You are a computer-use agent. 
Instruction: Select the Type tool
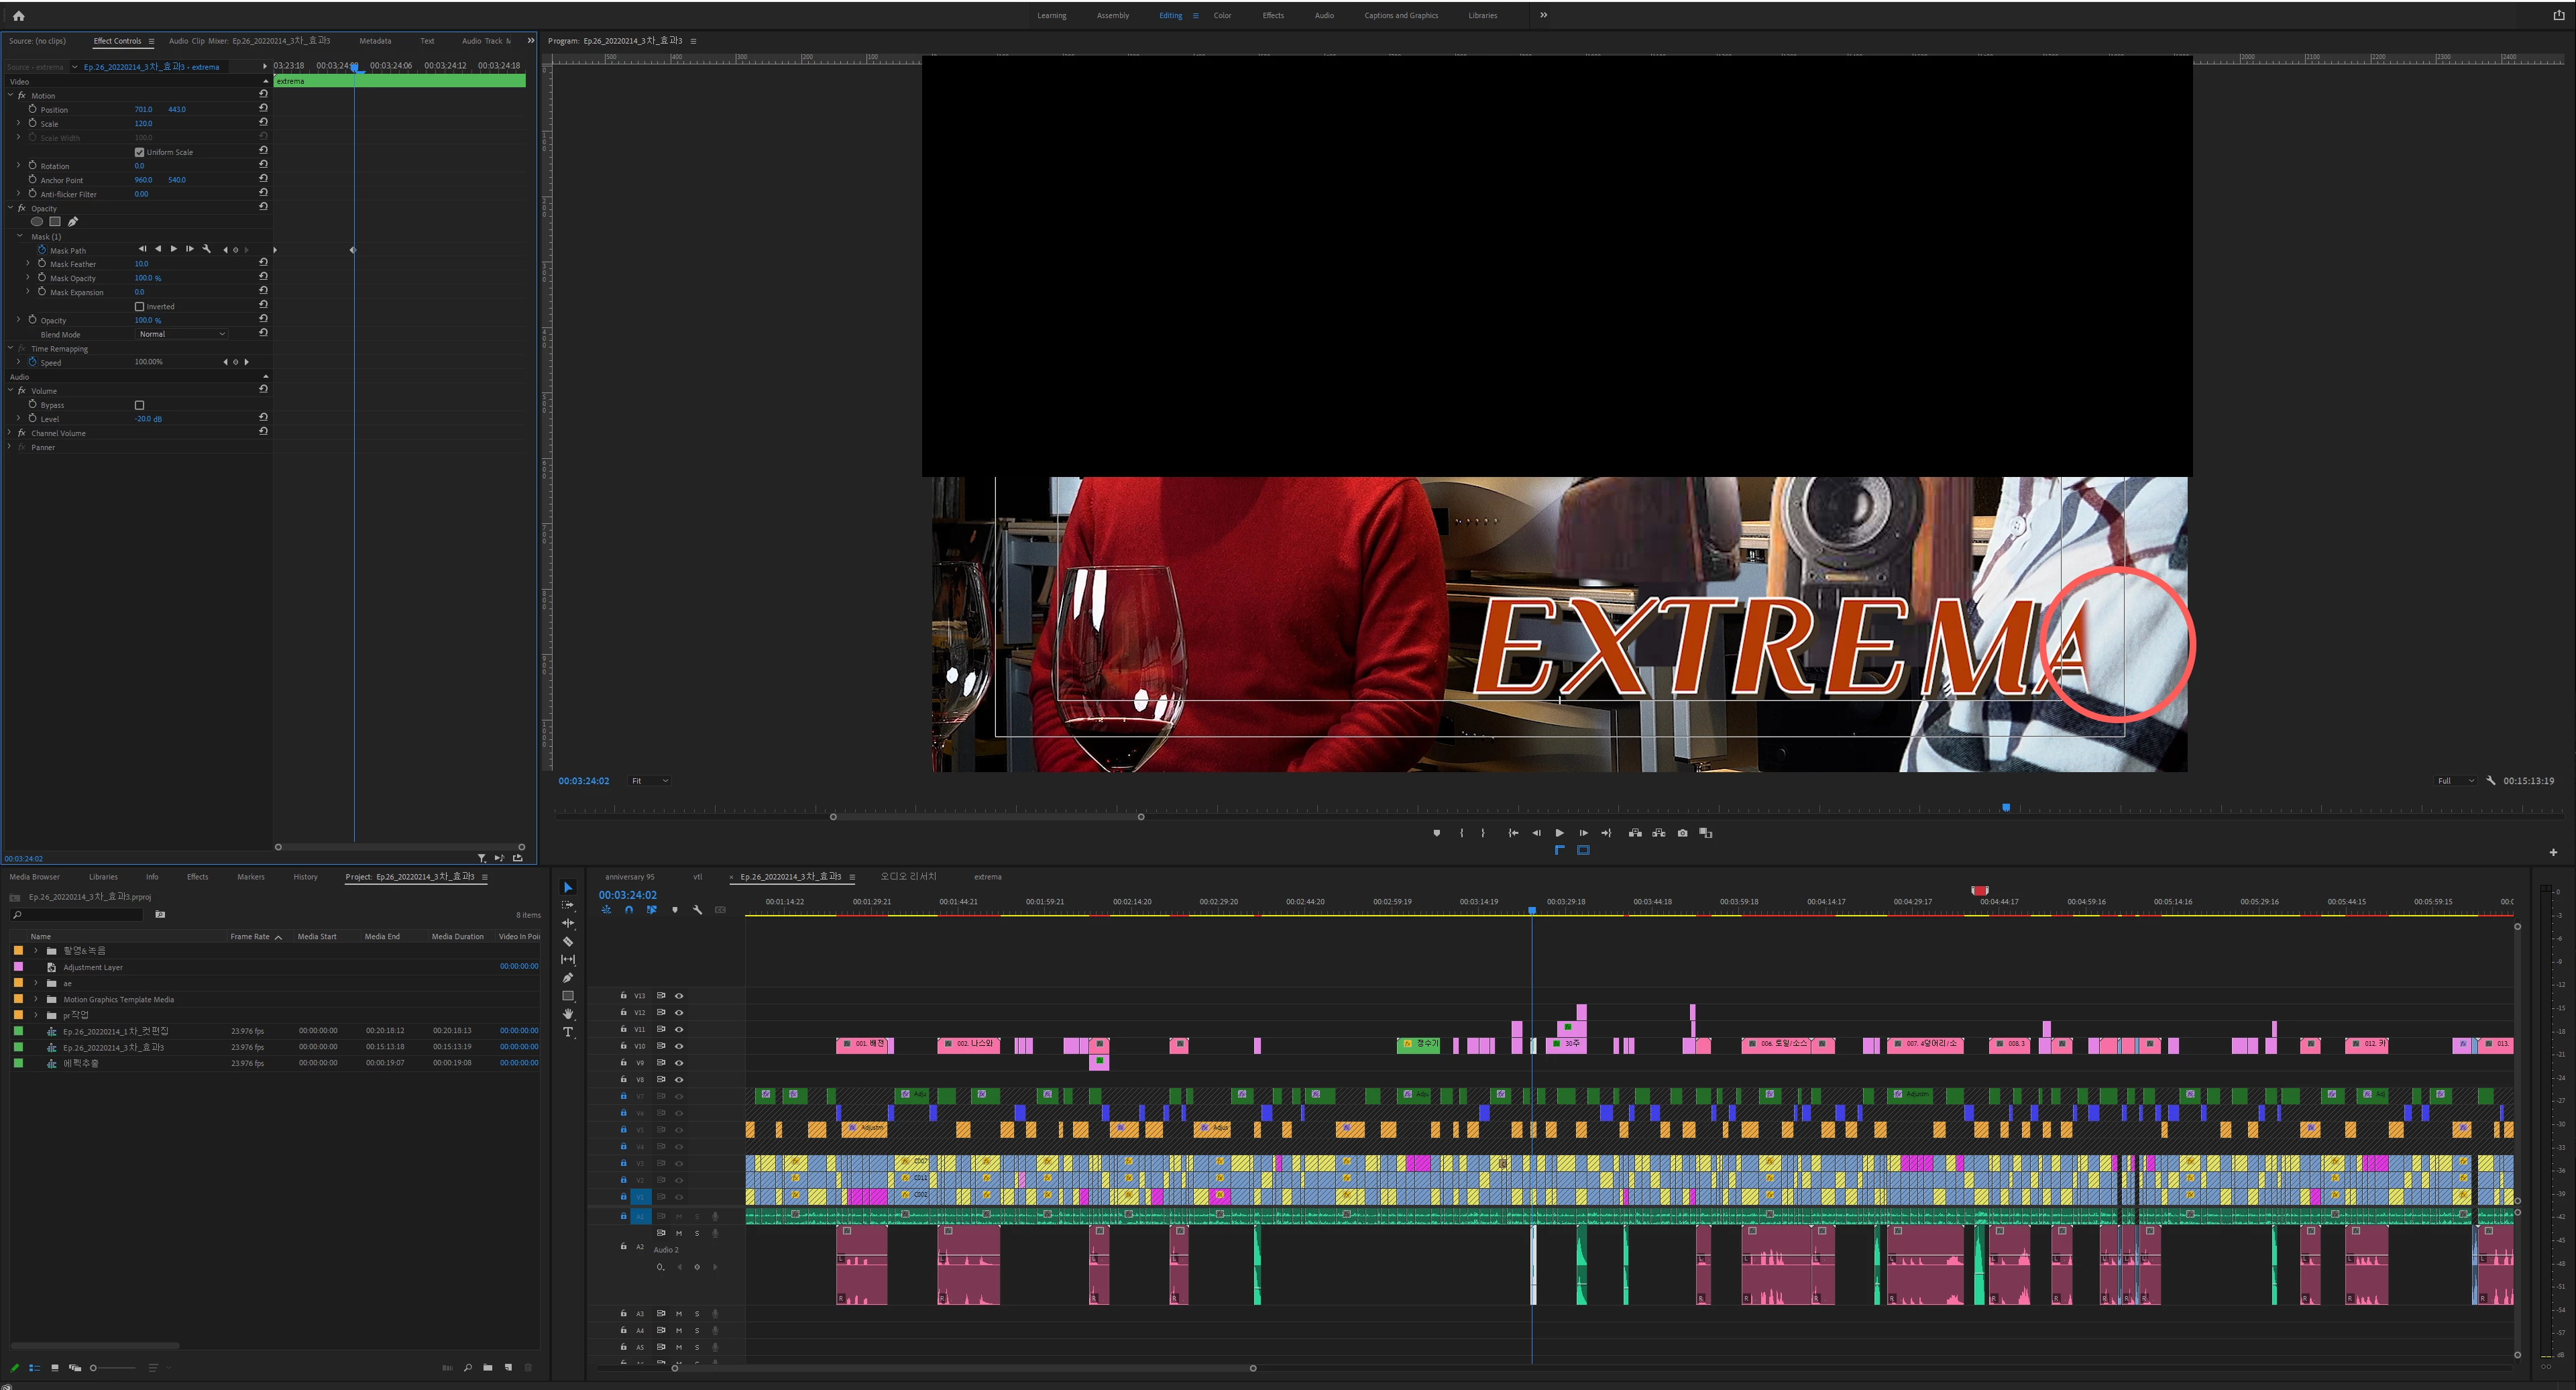[x=568, y=1032]
